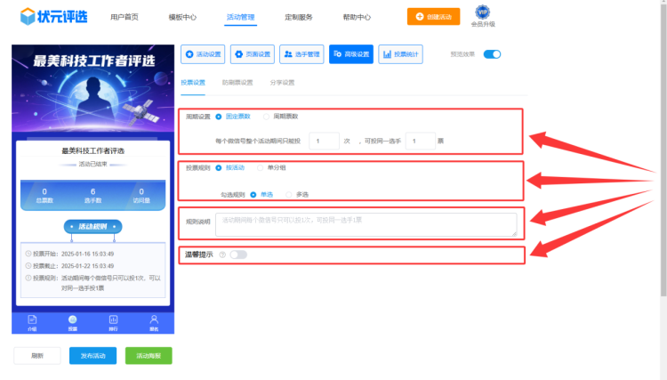Tap the 报名 person icon in preview

tap(154, 320)
